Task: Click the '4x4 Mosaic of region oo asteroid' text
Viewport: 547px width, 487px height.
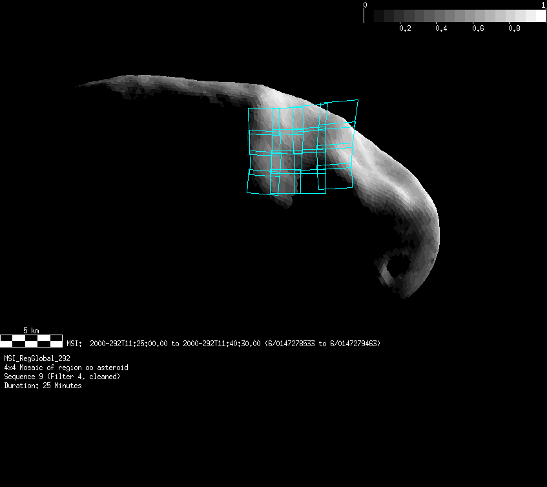Action: (x=66, y=368)
